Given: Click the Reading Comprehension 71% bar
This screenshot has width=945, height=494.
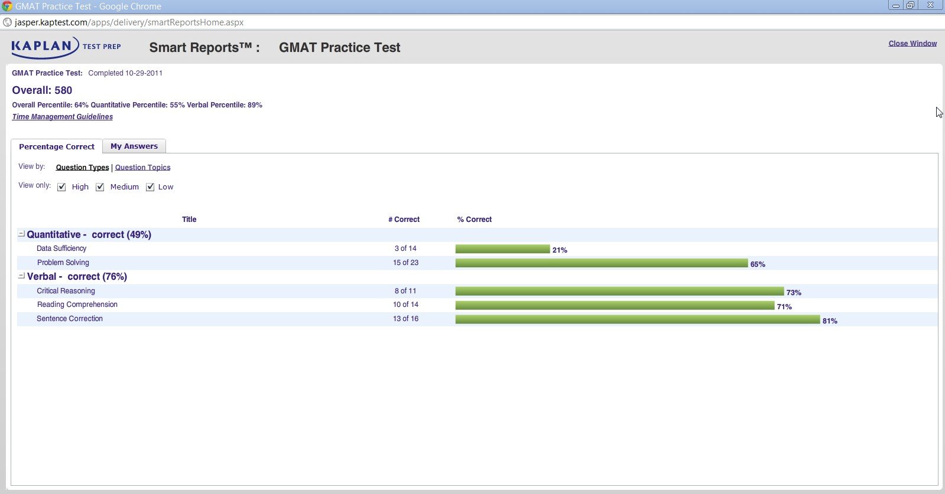Looking at the screenshot, I should (615, 305).
